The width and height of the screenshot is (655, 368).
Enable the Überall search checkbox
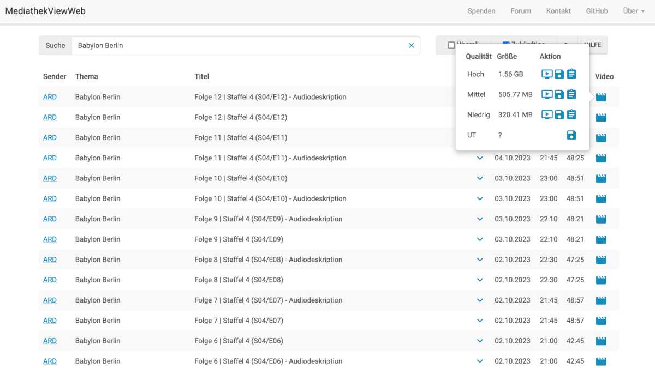[x=451, y=45]
